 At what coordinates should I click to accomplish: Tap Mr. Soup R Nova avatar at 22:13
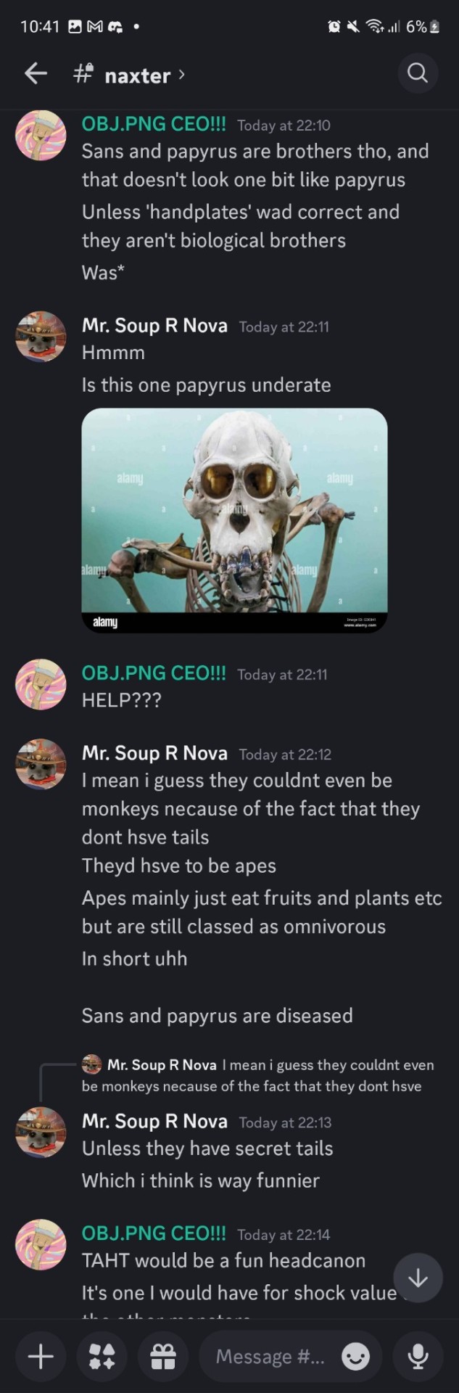[x=41, y=1133]
